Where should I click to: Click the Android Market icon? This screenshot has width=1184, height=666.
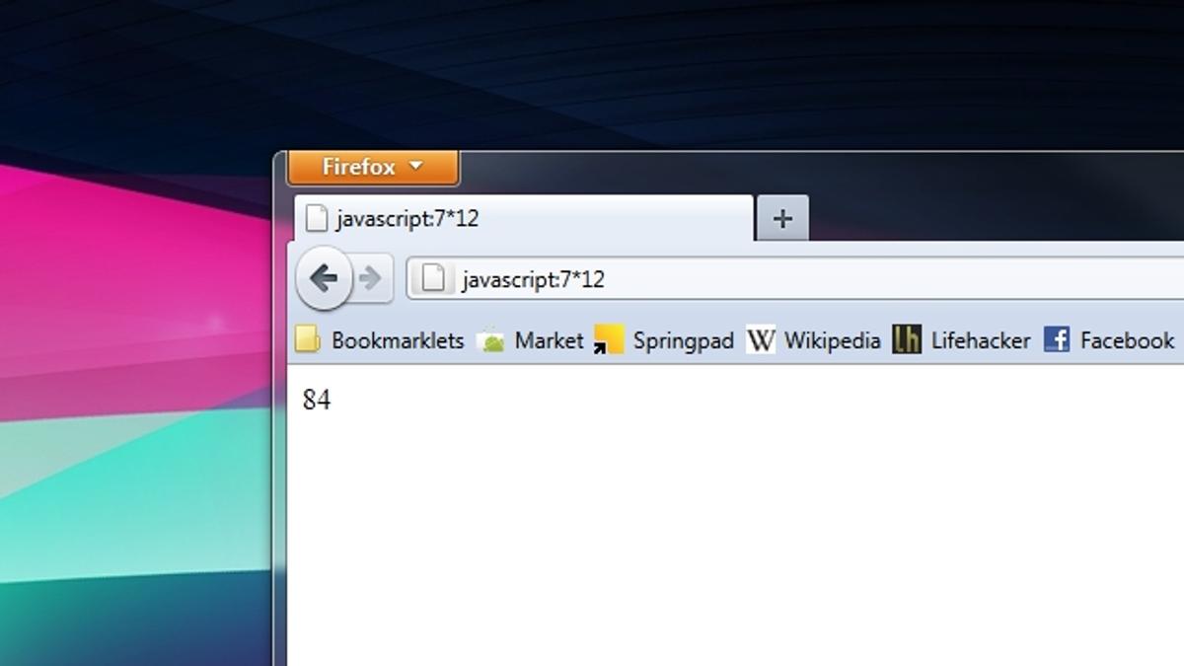click(490, 340)
